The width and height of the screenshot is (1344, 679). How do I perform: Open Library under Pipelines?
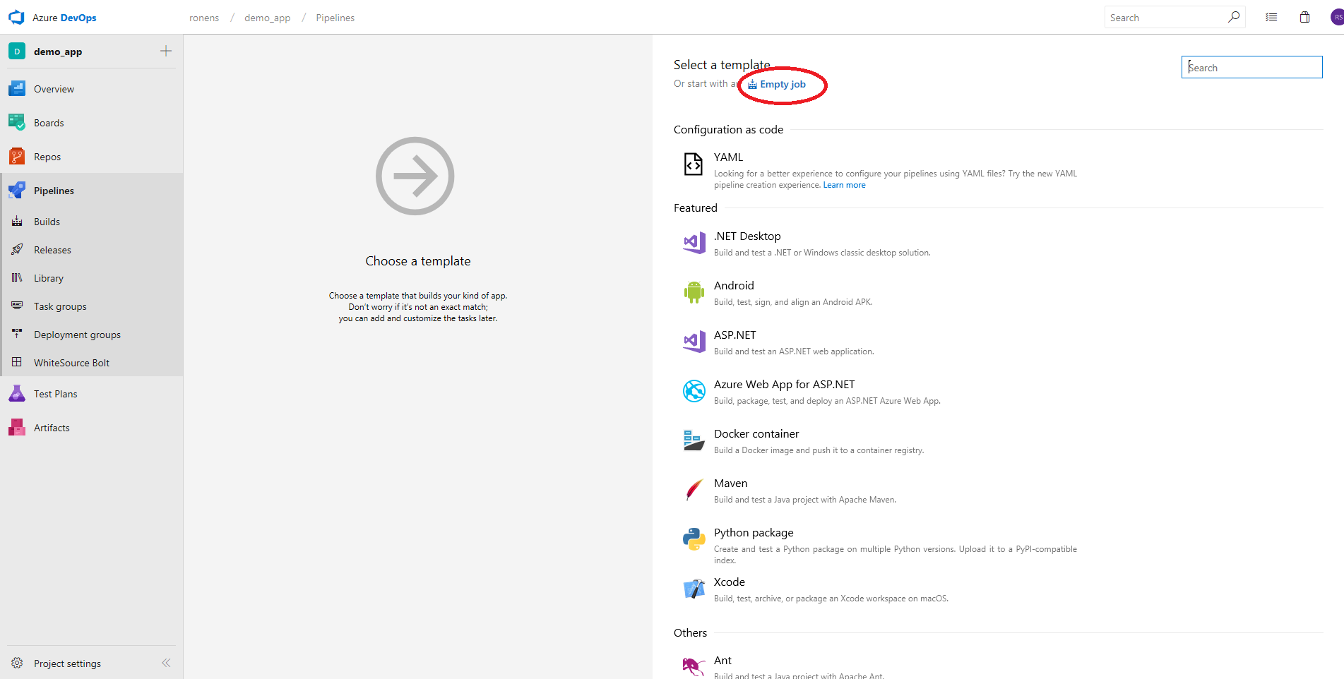(x=49, y=278)
